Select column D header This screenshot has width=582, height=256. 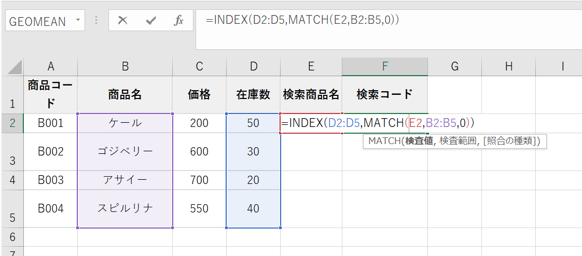point(253,66)
